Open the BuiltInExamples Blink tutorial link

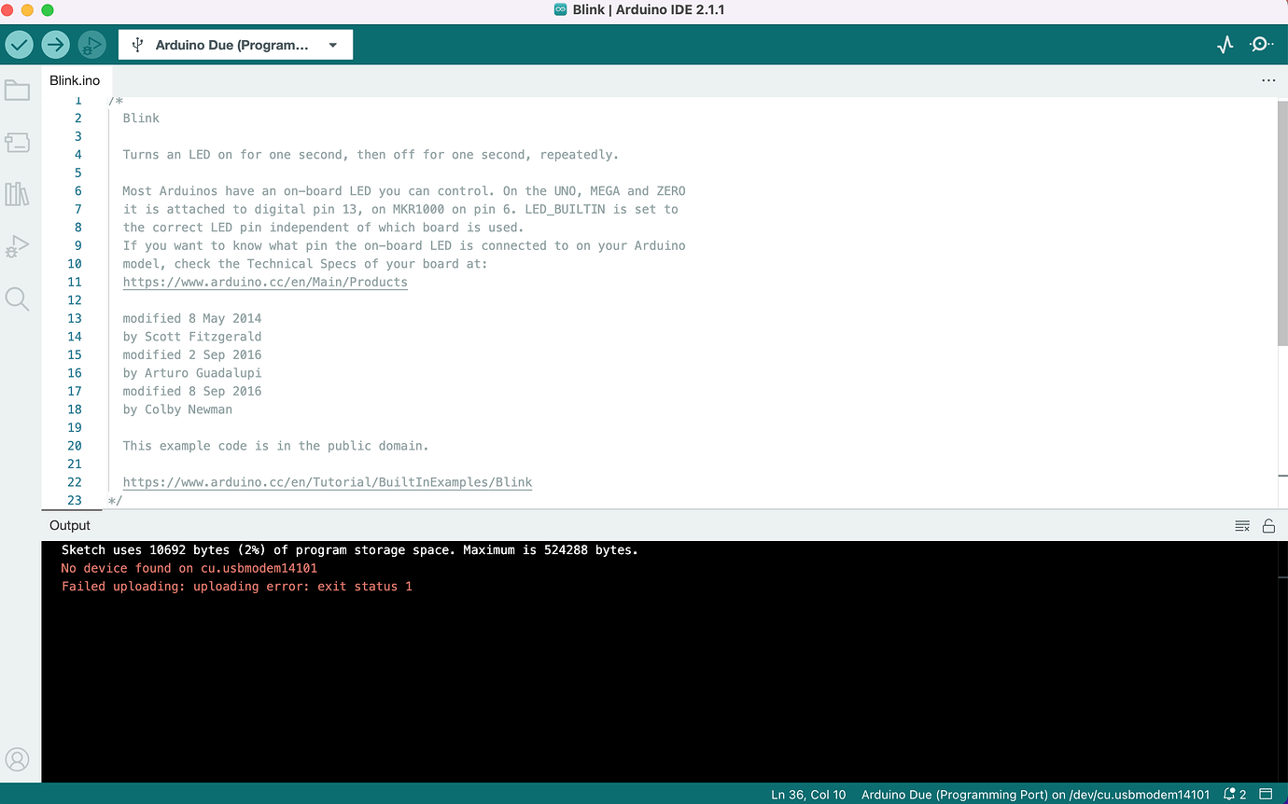(327, 482)
